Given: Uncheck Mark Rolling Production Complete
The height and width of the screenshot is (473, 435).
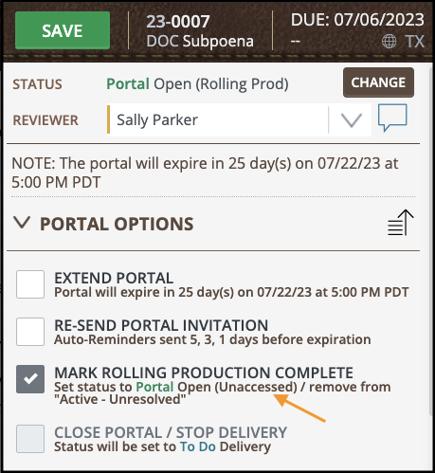Looking at the screenshot, I should 30,379.
